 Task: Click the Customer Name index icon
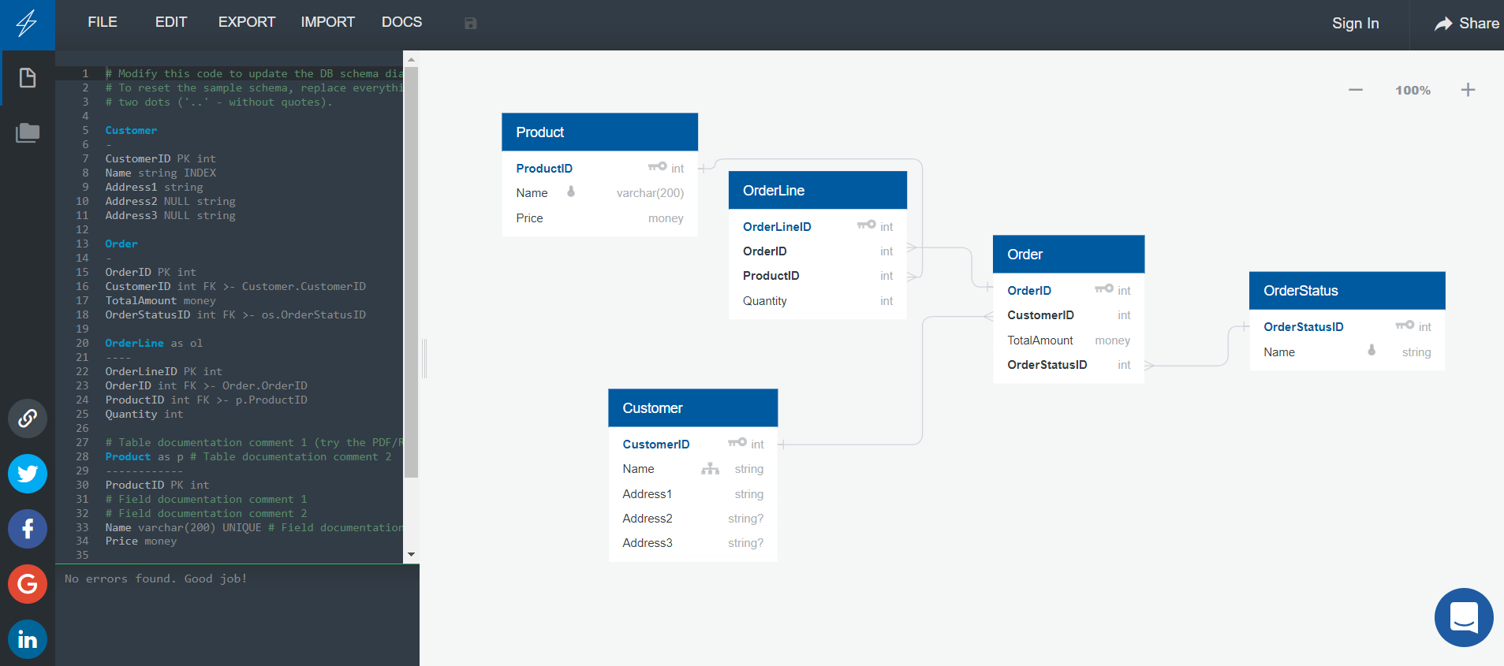click(710, 468)
